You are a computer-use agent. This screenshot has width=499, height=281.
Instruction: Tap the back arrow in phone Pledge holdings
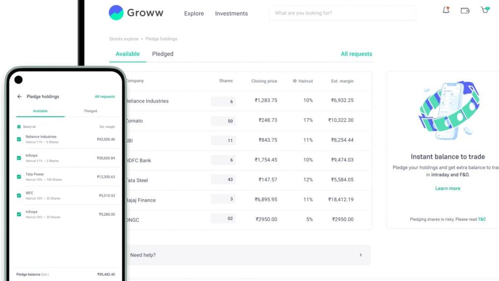click(20, 97)
